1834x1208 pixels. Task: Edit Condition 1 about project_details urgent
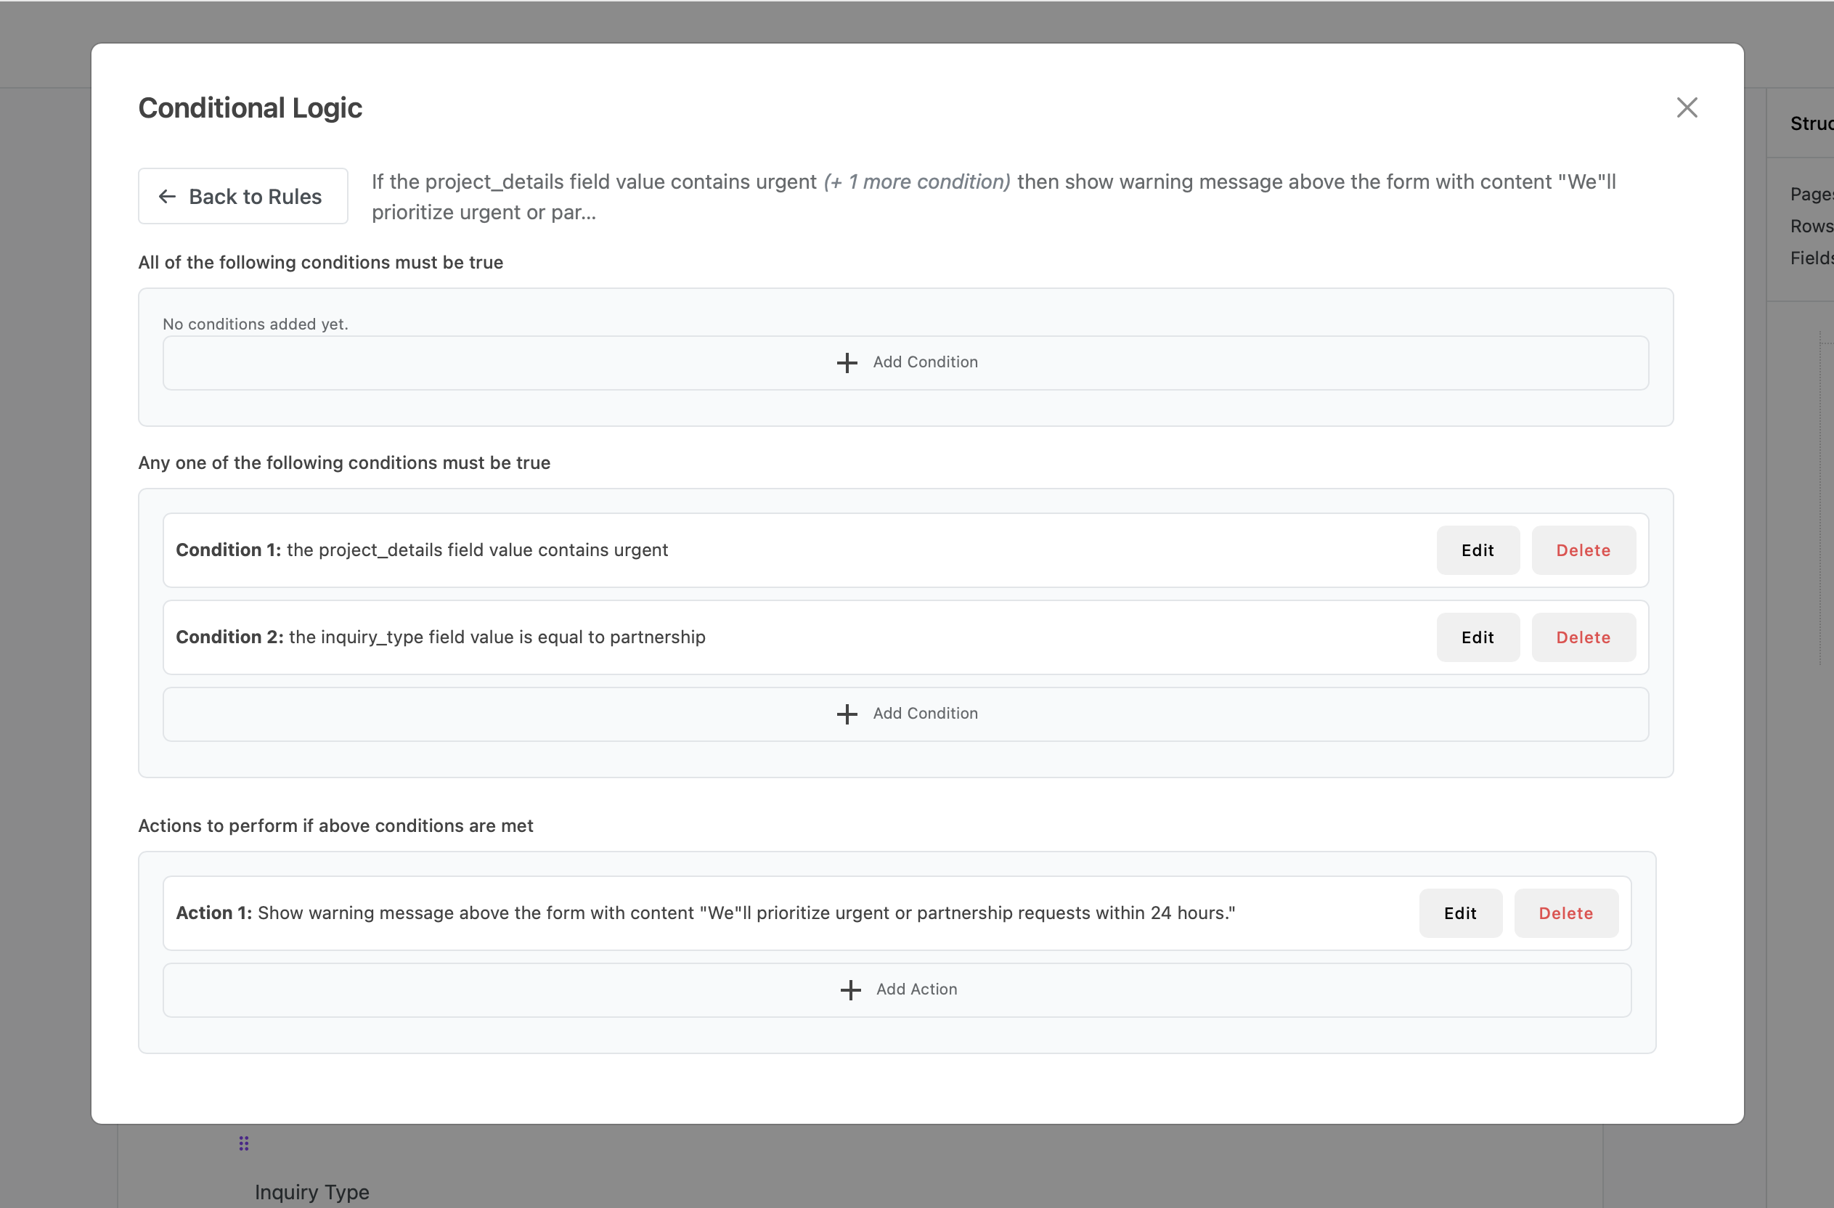1478,550
